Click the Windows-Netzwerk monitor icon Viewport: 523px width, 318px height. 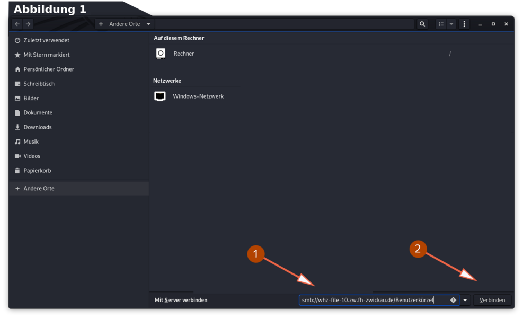coord(160,96)
